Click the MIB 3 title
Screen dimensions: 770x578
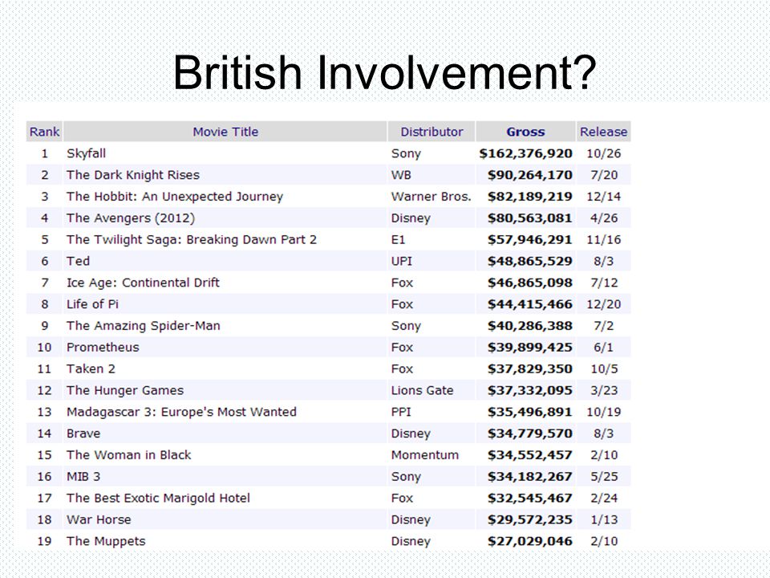point(83,477)
